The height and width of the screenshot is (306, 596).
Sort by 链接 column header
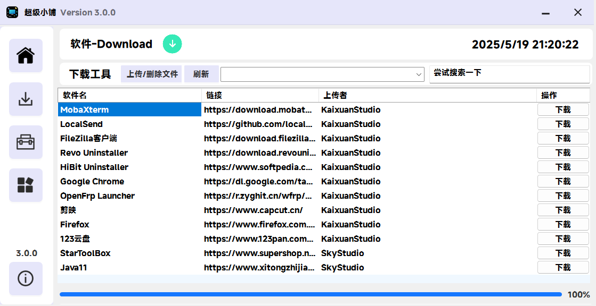pyautogui.click(x=260, y=95)
